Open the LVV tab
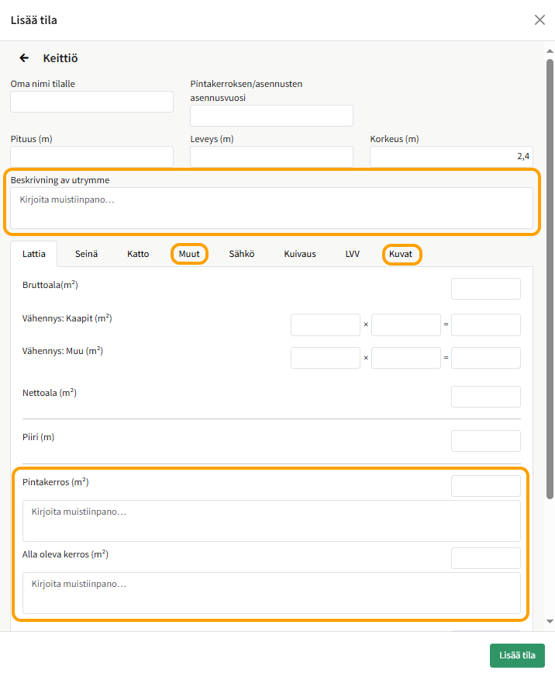Viewport: 555px width, 677px height. (x=353, y=254)
